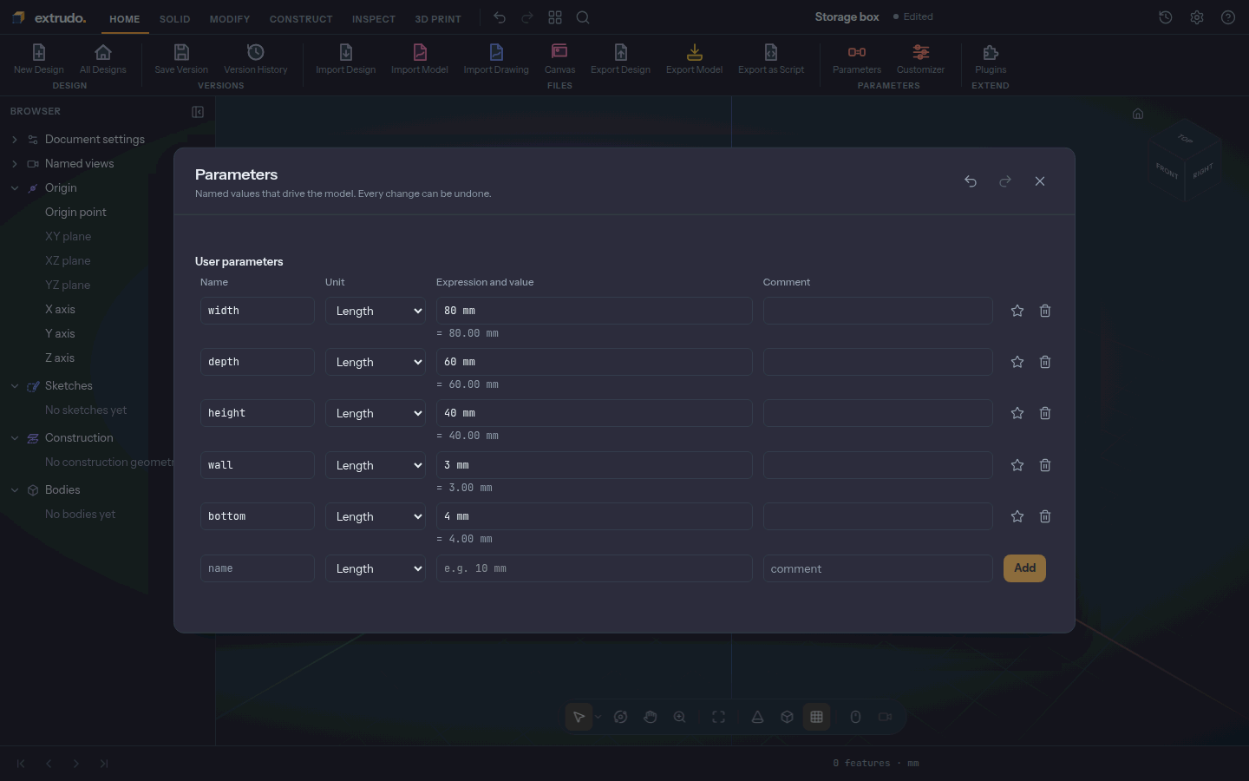Toggle the grid display in view toolbar

[x=816, y=717]
